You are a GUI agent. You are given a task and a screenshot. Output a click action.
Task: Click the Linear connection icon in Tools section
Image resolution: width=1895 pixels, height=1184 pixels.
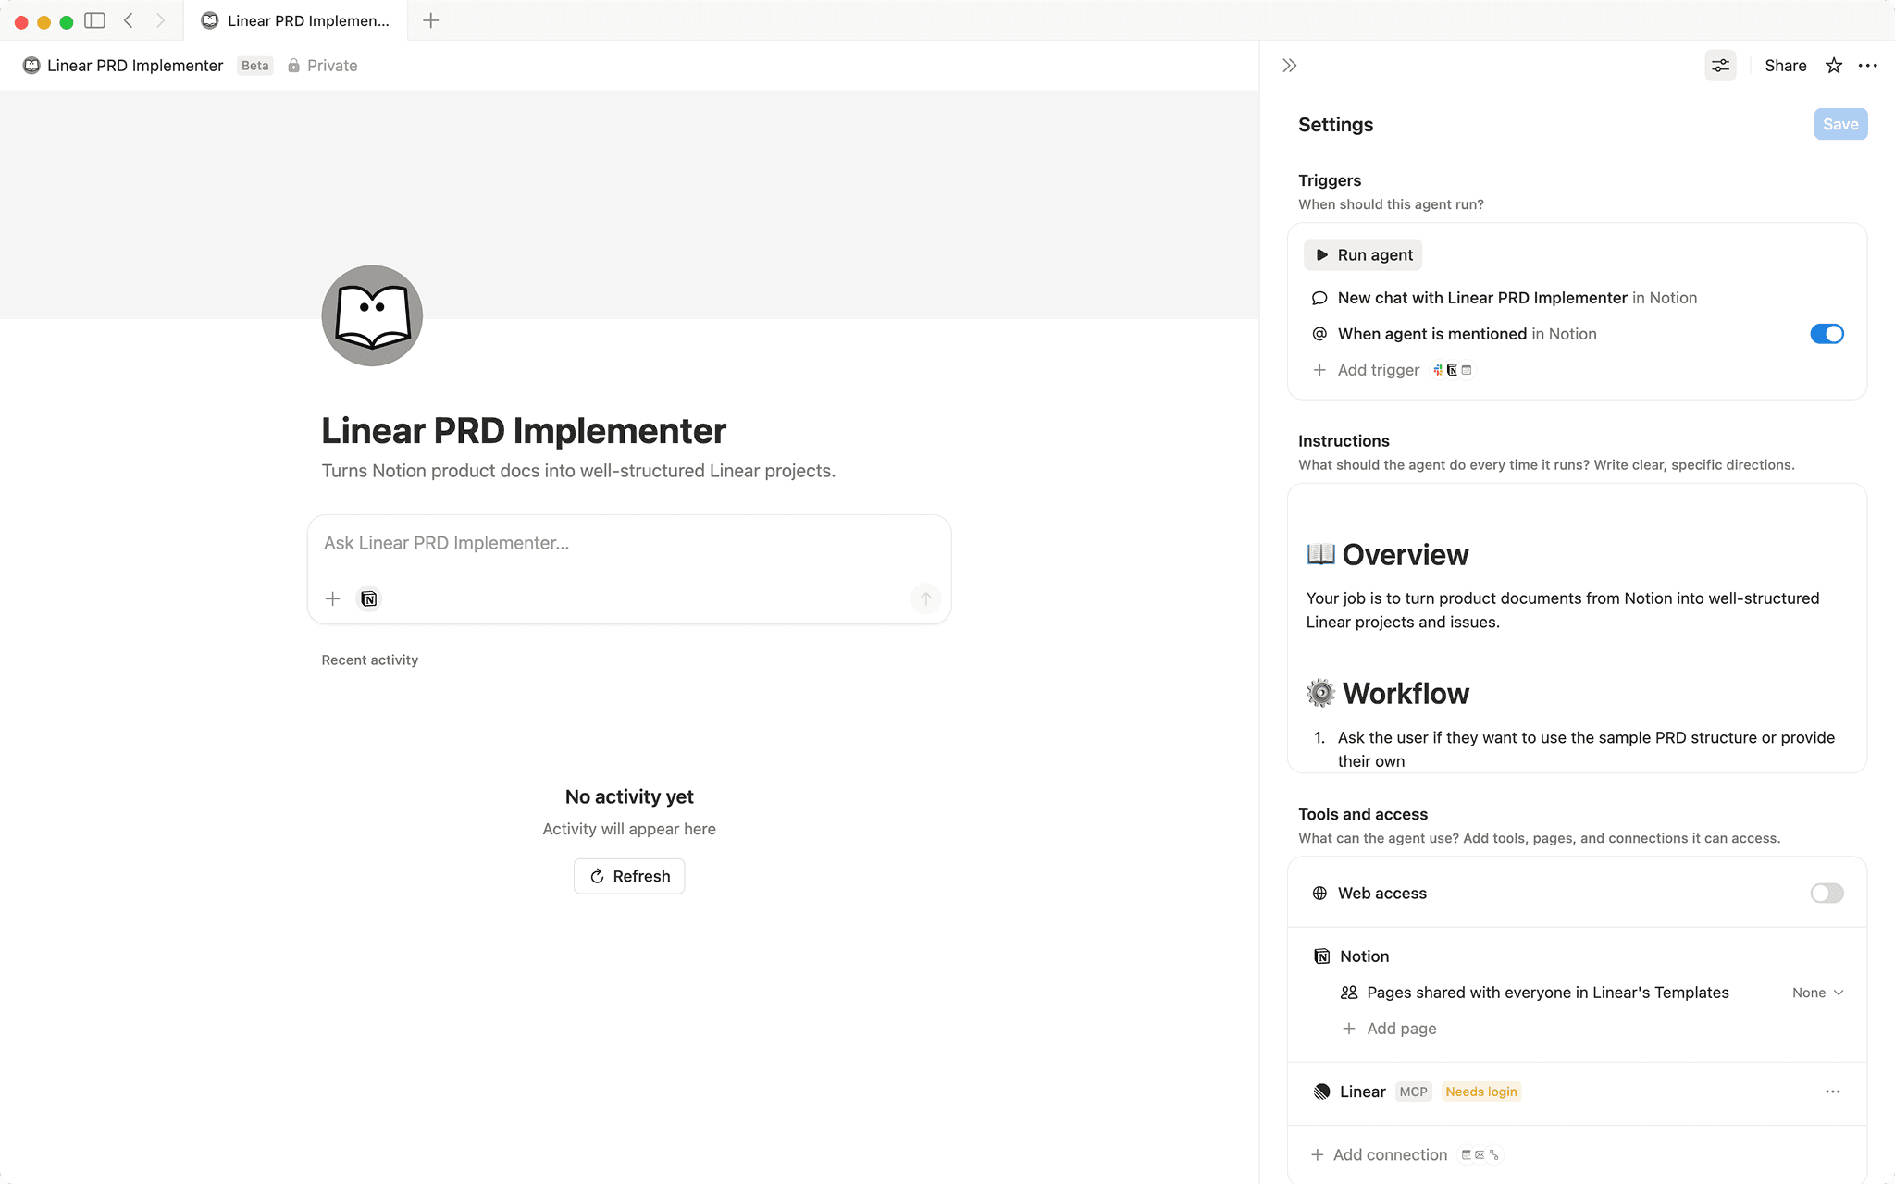point(1322,1091)
